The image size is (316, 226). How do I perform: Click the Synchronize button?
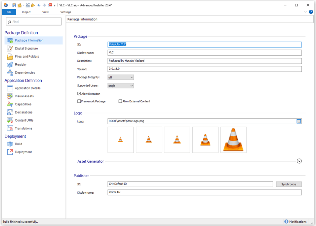(289, 184)
